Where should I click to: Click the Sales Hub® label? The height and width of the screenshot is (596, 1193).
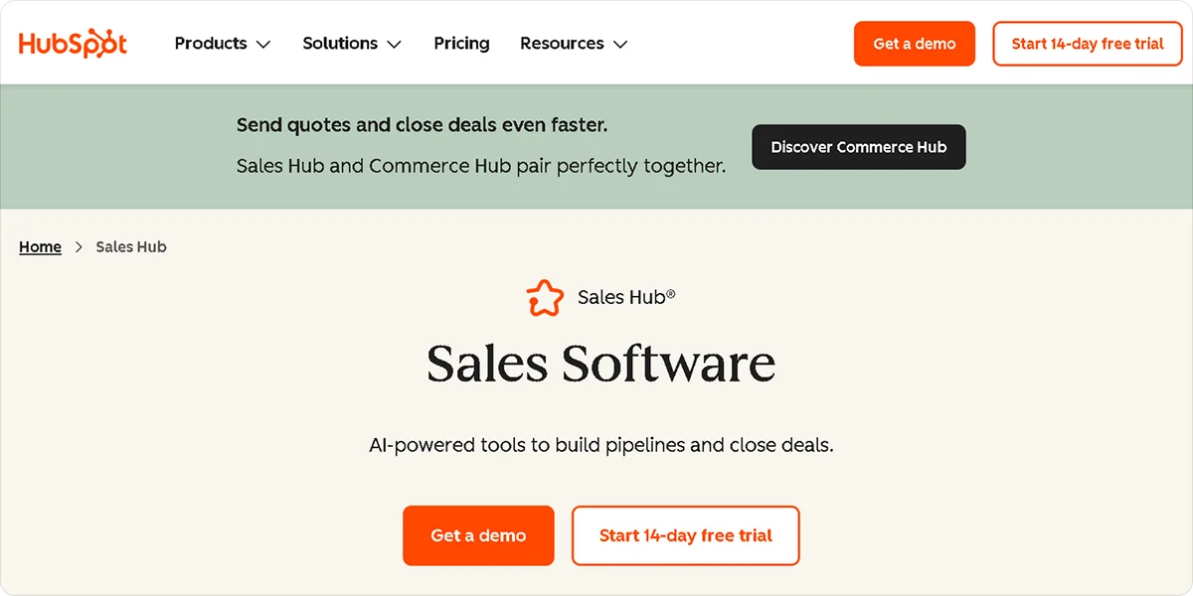click(623, 296)
